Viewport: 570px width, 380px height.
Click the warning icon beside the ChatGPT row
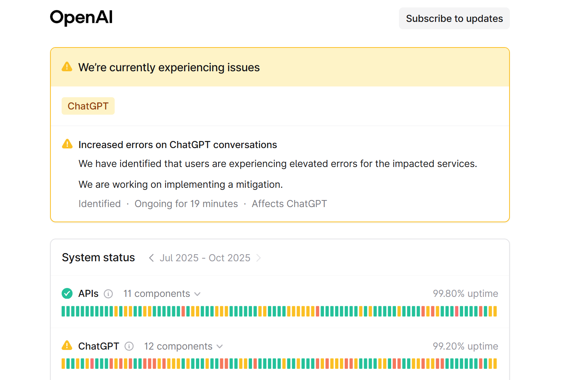pos(67,346)
